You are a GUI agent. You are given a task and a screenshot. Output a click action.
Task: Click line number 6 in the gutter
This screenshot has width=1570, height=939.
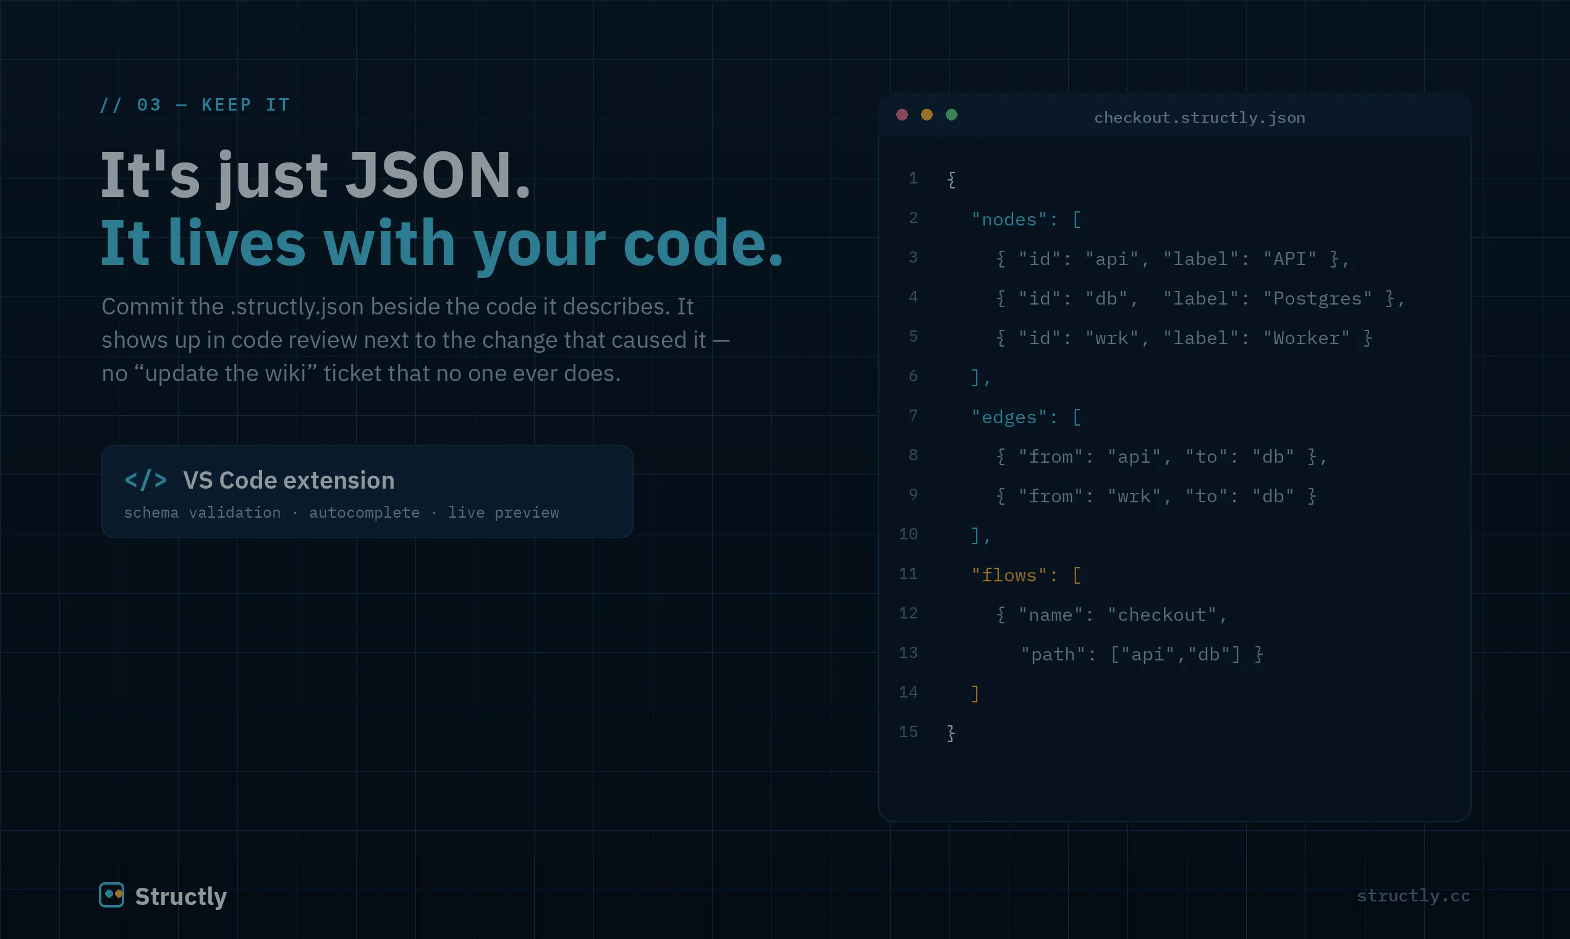pos(913,376)
